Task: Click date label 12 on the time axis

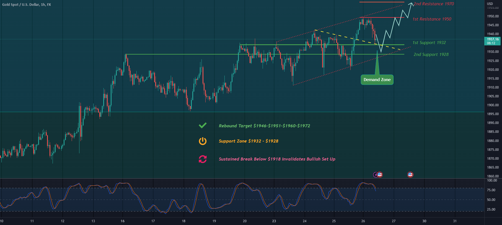Action: pyautogui.click(x=63, y=221)
